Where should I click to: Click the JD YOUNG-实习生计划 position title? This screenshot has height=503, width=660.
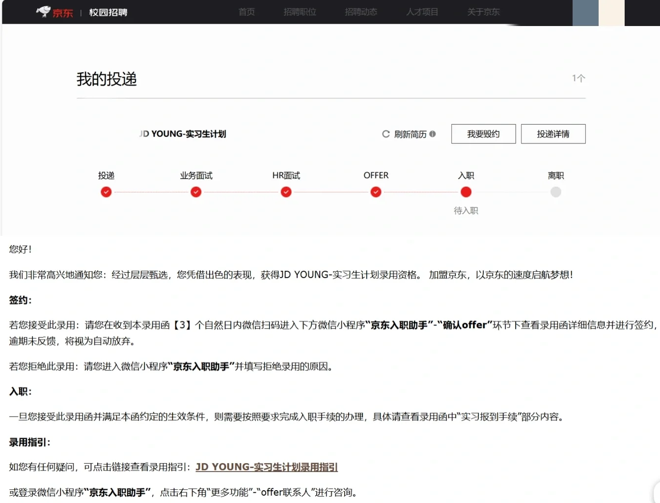[183, 134]
